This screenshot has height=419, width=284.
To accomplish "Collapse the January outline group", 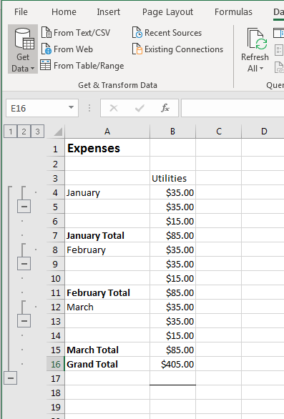I will tap(24, 207).
